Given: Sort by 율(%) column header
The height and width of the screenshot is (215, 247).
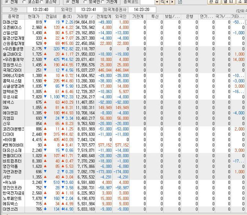Looking at the screenshot, I should [67, 16].
